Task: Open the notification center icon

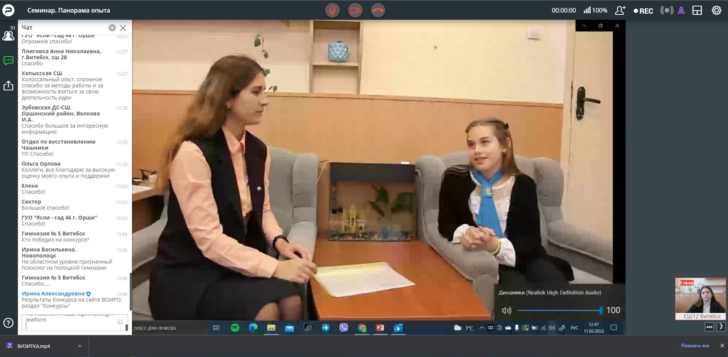Action: [614, 328]
